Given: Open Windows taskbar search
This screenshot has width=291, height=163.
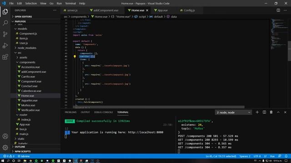Looking at the screenshot, I should [8, 161].
